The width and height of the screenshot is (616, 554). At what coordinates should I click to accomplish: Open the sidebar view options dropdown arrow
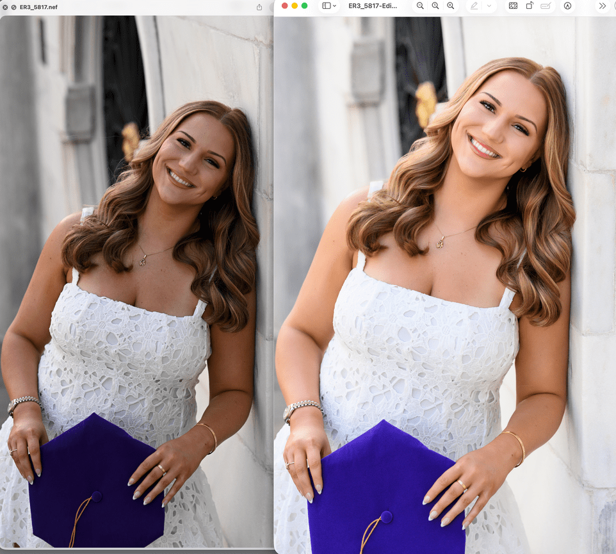tap(334, 6)
